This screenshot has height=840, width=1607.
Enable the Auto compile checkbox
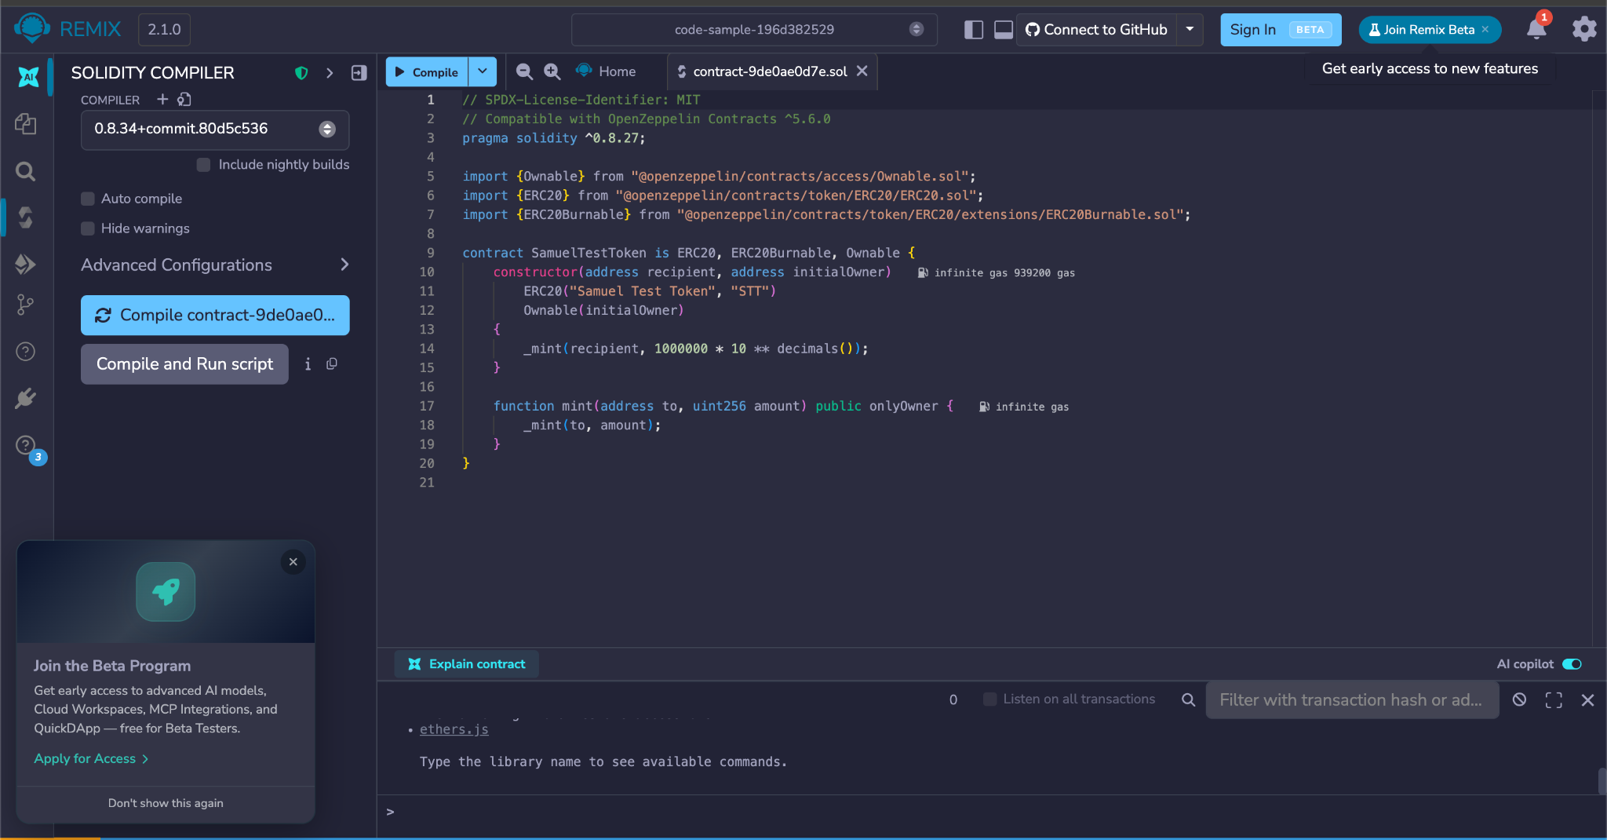[88, 199]
